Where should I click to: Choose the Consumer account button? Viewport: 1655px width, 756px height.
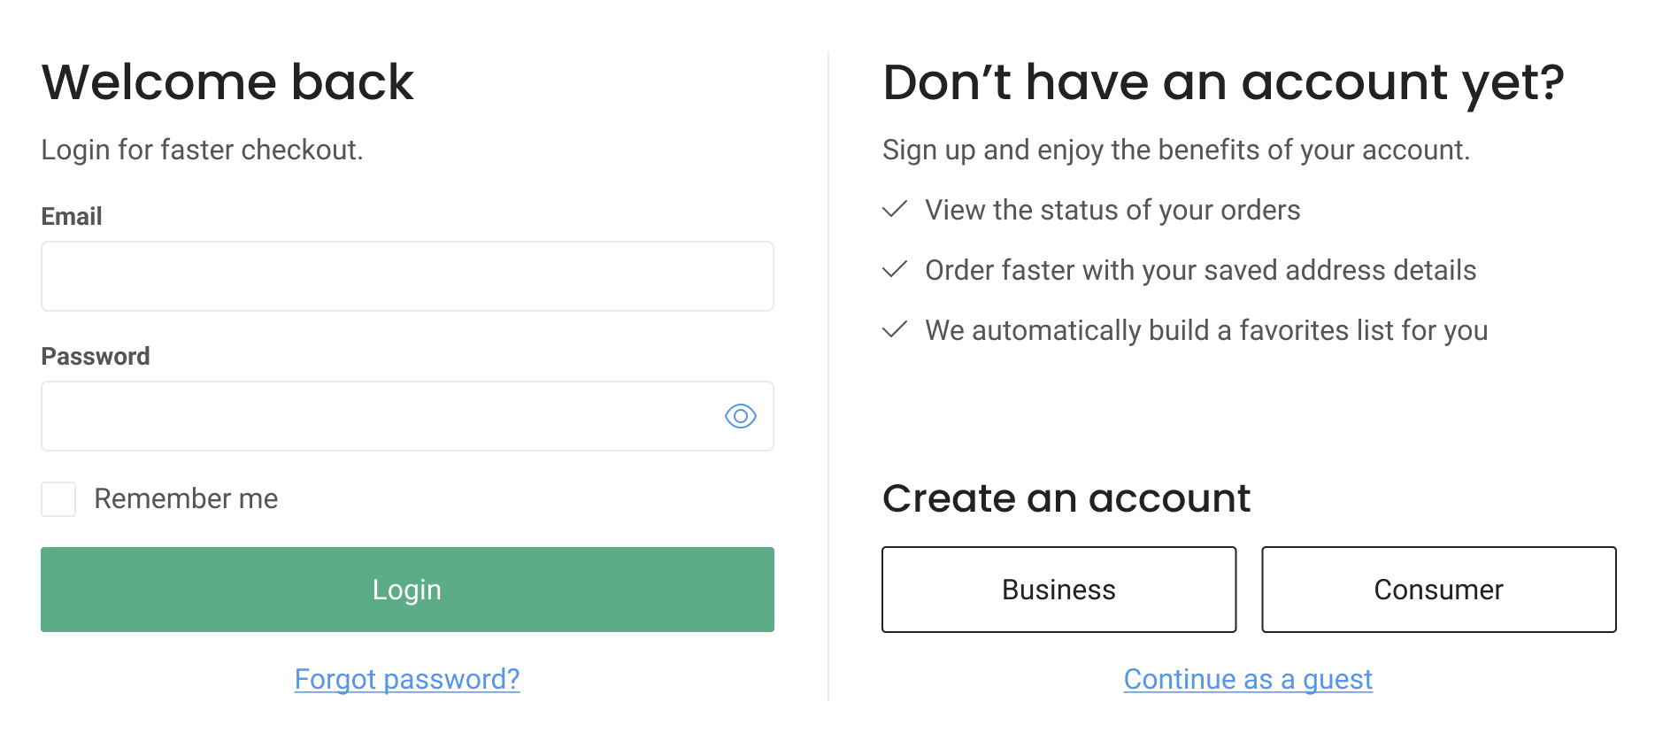(x=1438, y=590)
